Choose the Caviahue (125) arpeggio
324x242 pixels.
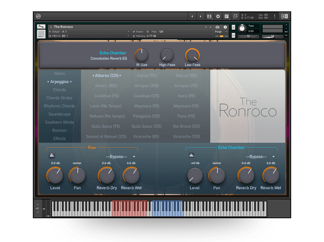pyautogui.click(x=146, y=96)
